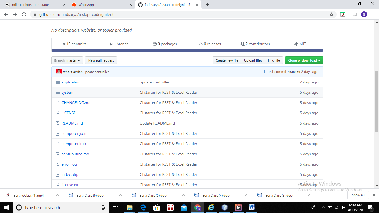Image resolution: width=379 pixels, height=213 pixels.
Task: Click whois-arvian avatar image
Action: pyautogui.click(x=59, y=72)
